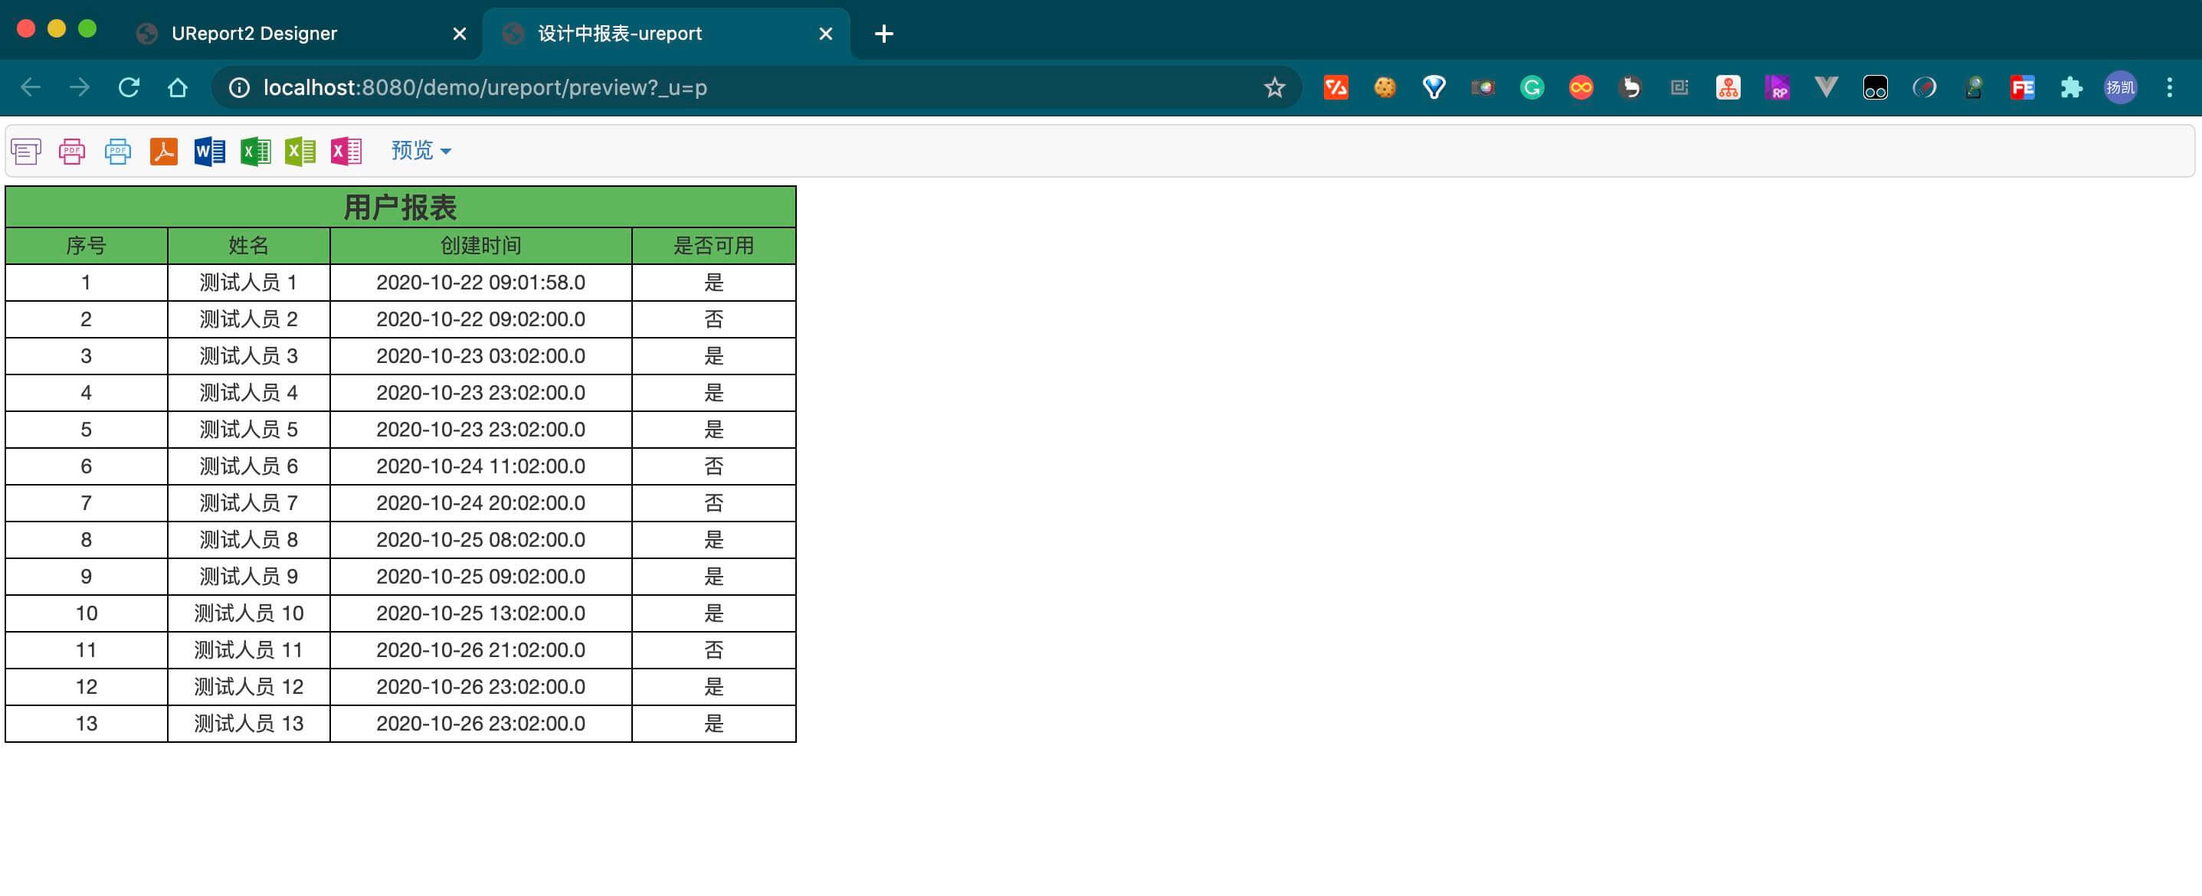Click the pink PDF print icon
Screen dimensions: 2202x896
(72, 152)
